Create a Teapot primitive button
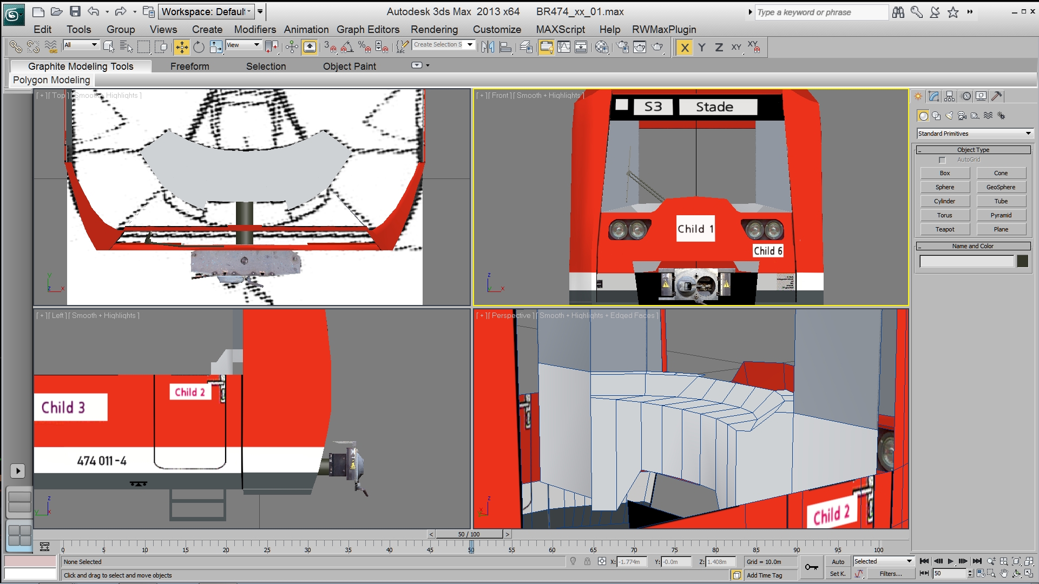 945,229
